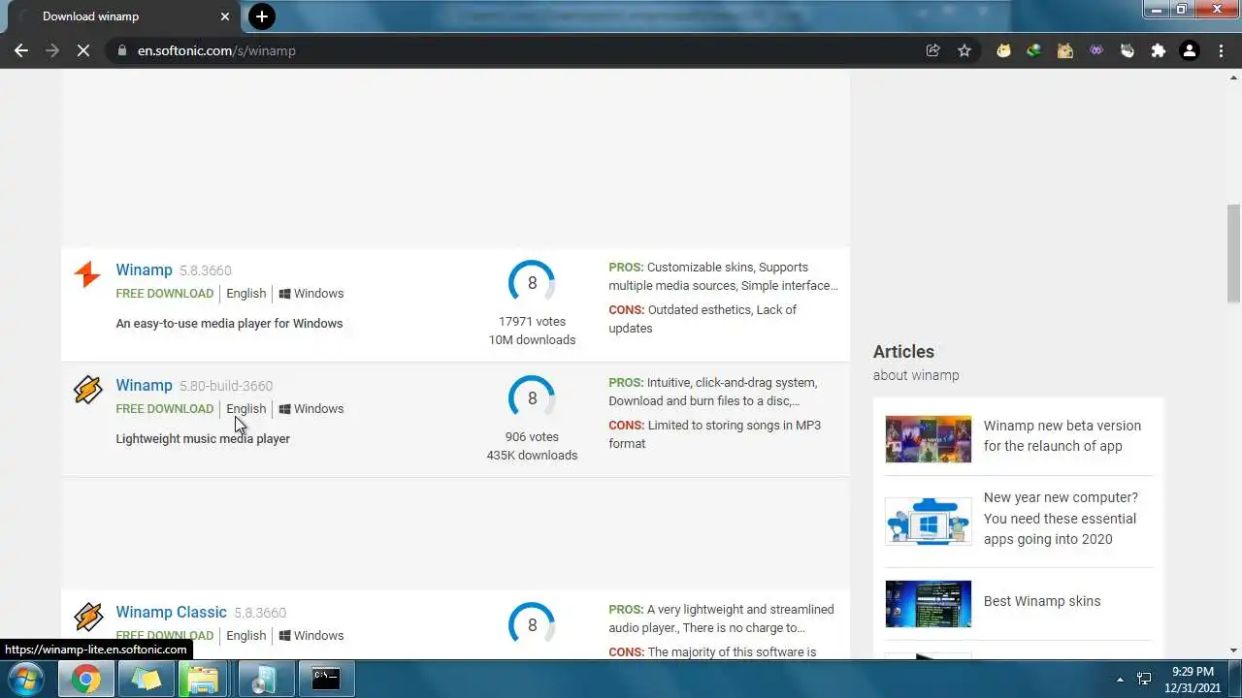Screen dimensions: 1242x698
Task: Open the sticky notes taskbar icon
Action: tap(146, 680)
